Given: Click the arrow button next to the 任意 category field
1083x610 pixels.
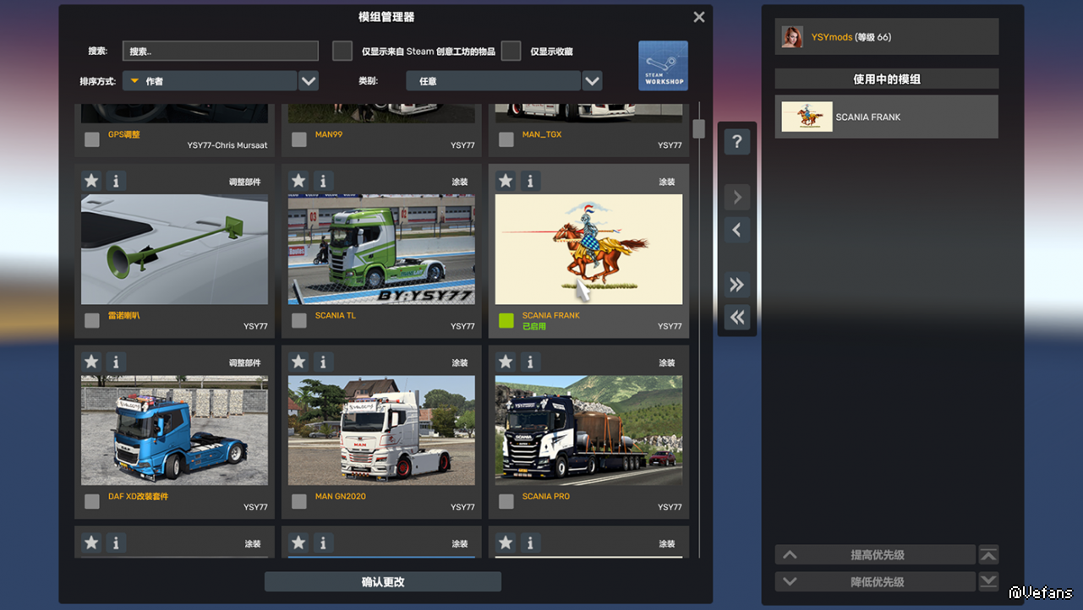Looking at the screenshot, I should point(592,81).
